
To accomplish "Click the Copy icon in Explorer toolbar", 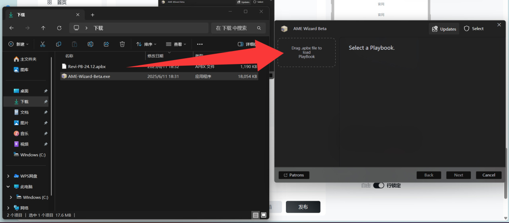I will 58,44.
